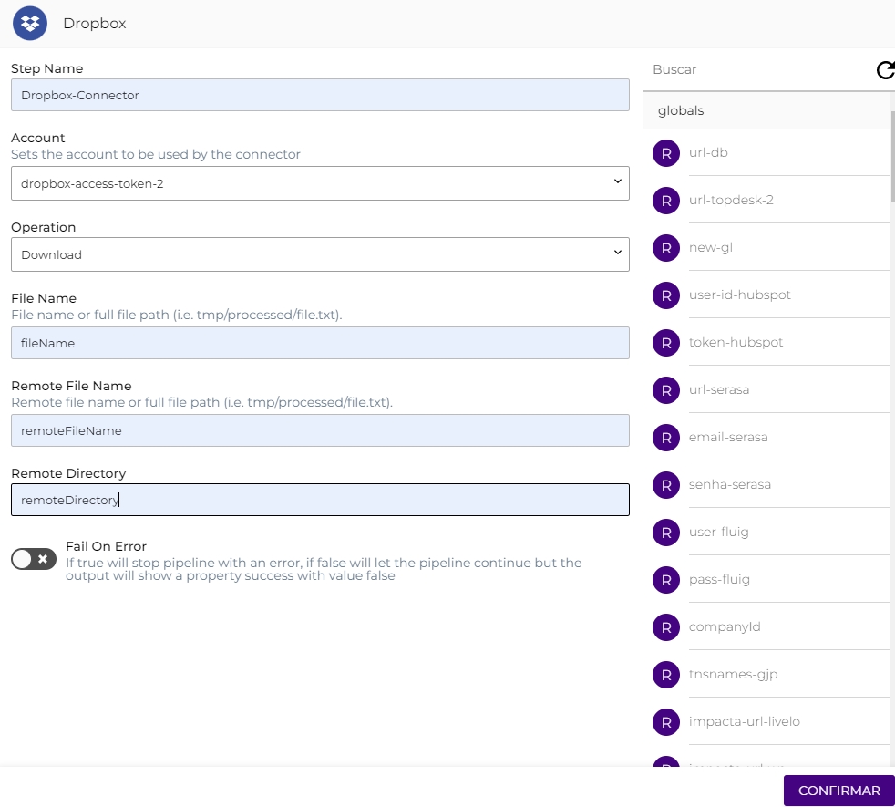Image resolution: width=895 pixels, height=807 pixels.
Task: Click the R icon beside companyId
Action: (667, 627)
